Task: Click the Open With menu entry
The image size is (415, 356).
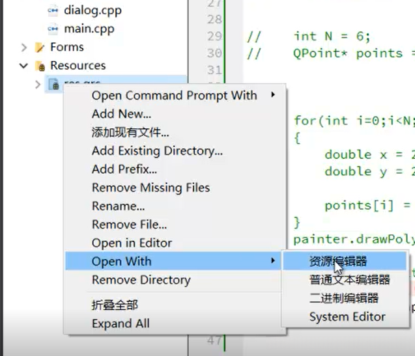Action: tap(175, 262)
